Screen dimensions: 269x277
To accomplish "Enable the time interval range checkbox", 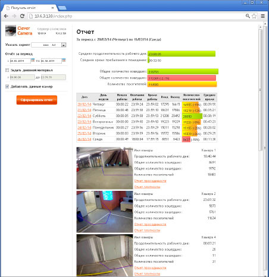I will (7, 70).
